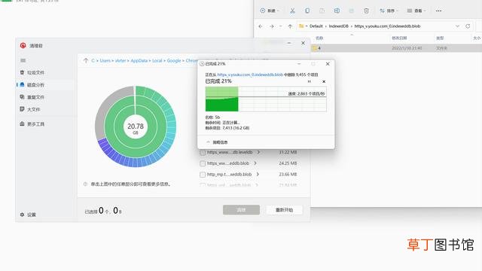This screenshot has width=482, height=271.
Task: Click the Rename icon in the Explorer toolbar
Action: 337,11
